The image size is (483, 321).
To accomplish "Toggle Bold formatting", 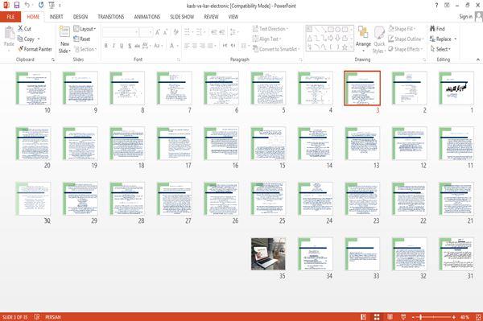I will tap(106, 46).
